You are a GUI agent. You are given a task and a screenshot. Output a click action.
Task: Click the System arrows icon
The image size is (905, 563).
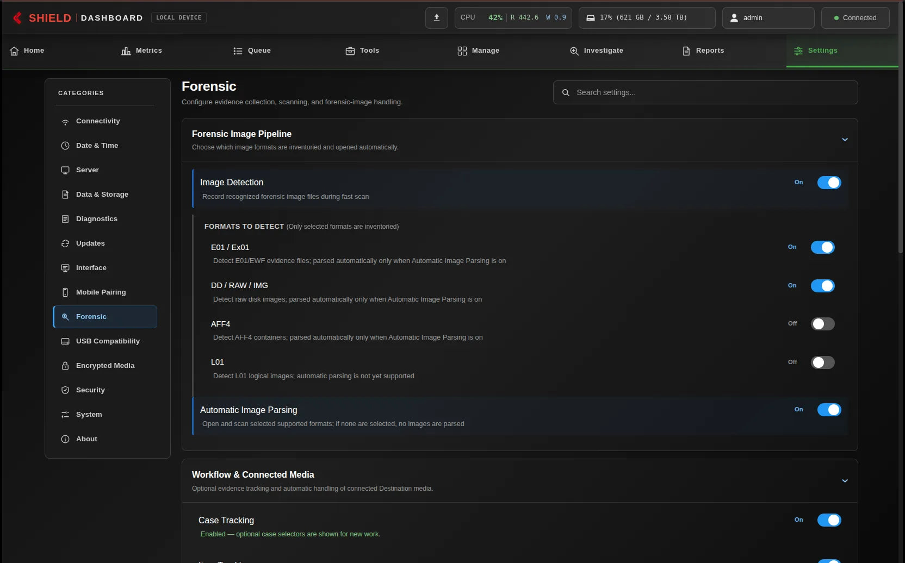point(65,415)
